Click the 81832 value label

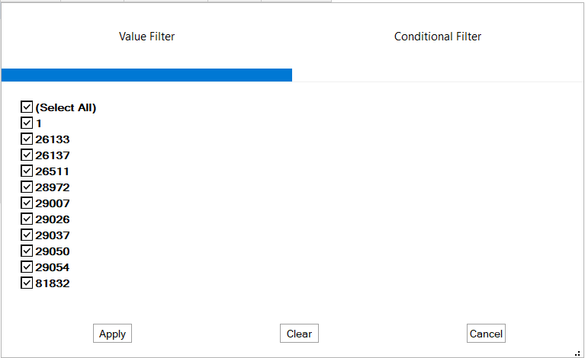coord(53,283)
